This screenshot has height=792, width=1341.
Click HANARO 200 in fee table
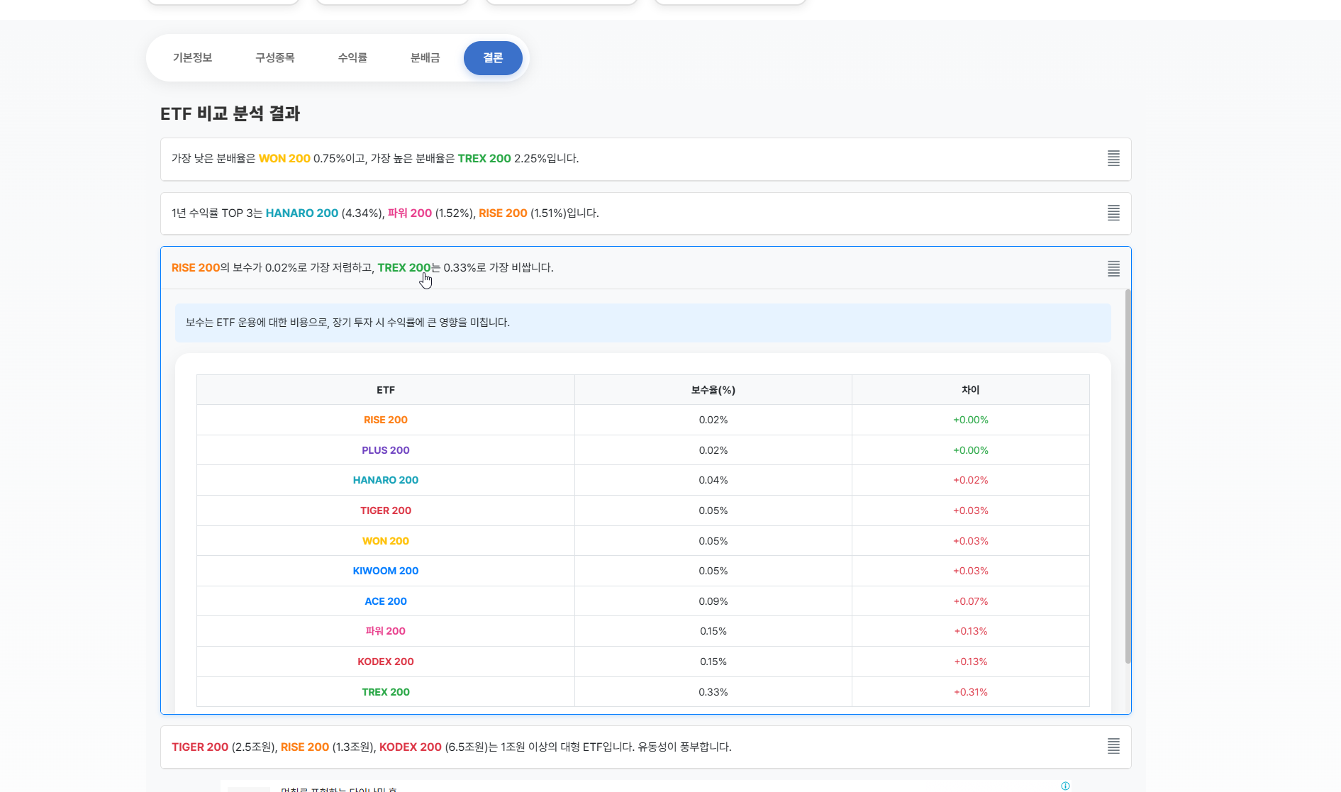(x=385, y=480)
